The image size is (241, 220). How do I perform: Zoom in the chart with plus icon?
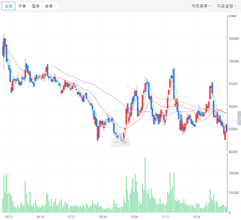(125, 142)
